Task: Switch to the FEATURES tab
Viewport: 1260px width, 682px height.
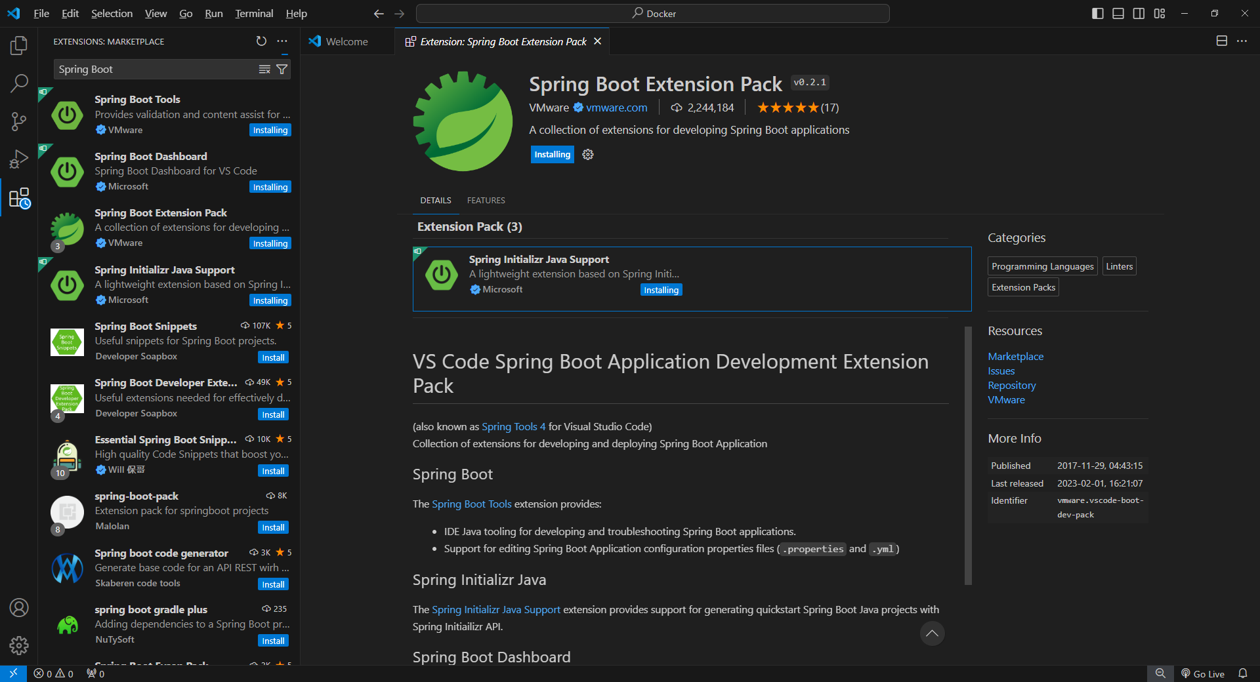Action: [x=486, y=201]
